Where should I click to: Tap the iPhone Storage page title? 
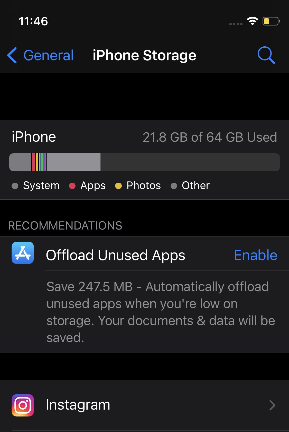[x=144, y=55]
